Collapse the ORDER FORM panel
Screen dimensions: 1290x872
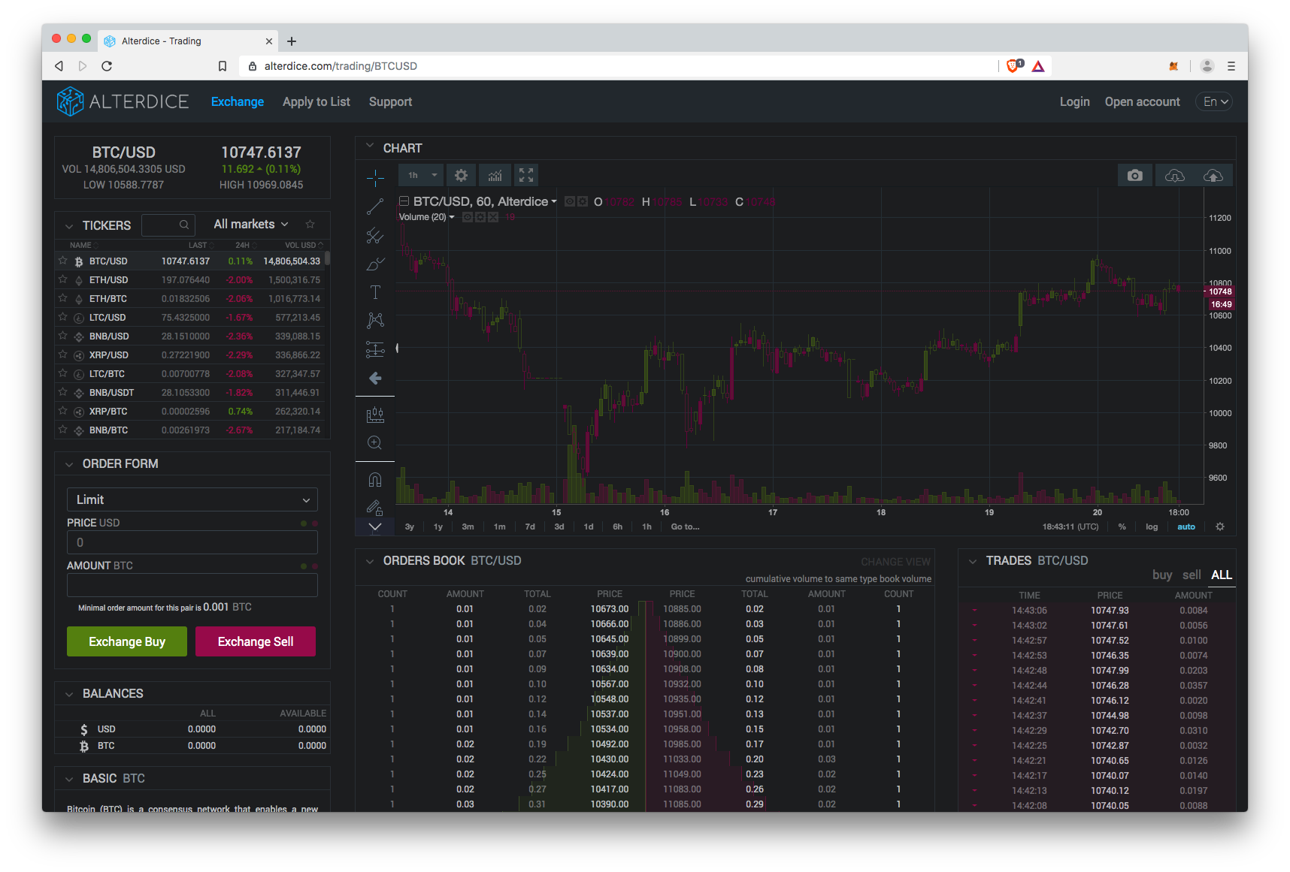69,464
